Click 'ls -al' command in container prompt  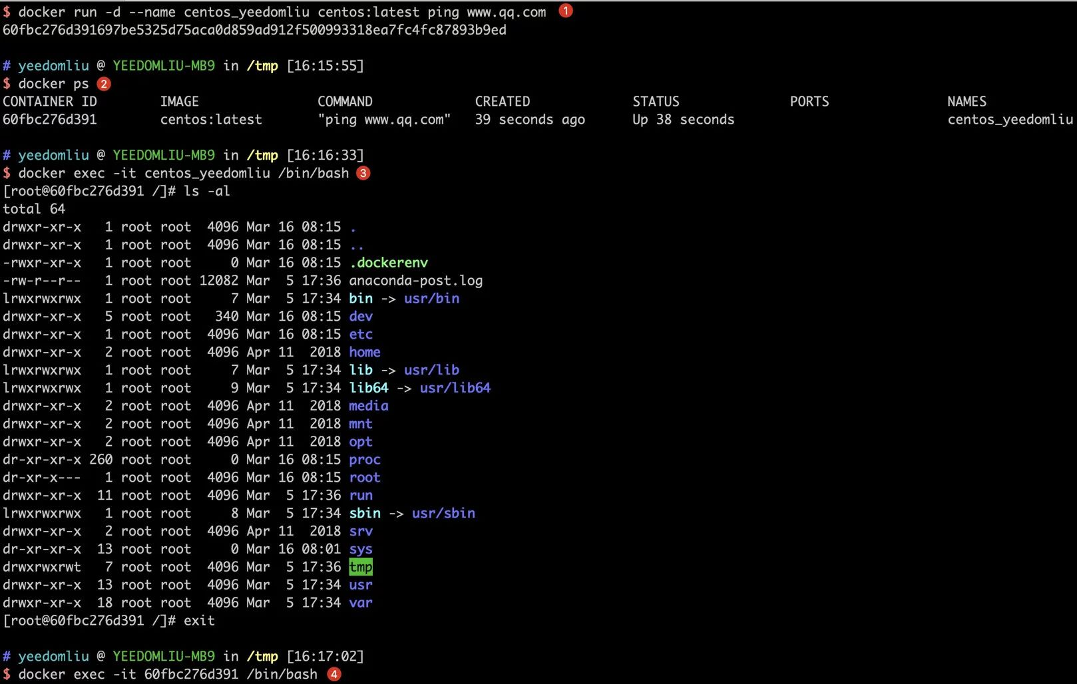[x=207, y=191]
